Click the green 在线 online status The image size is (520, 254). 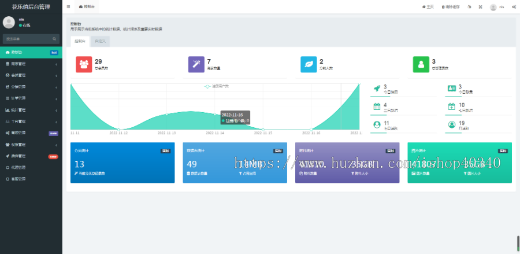(24, 25)
